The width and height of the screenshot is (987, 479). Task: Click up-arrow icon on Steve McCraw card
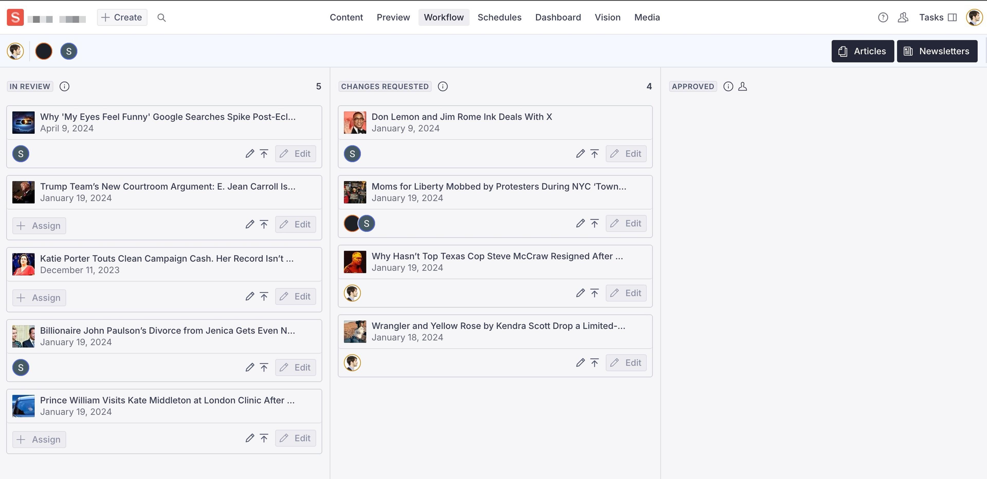point(594,293)
